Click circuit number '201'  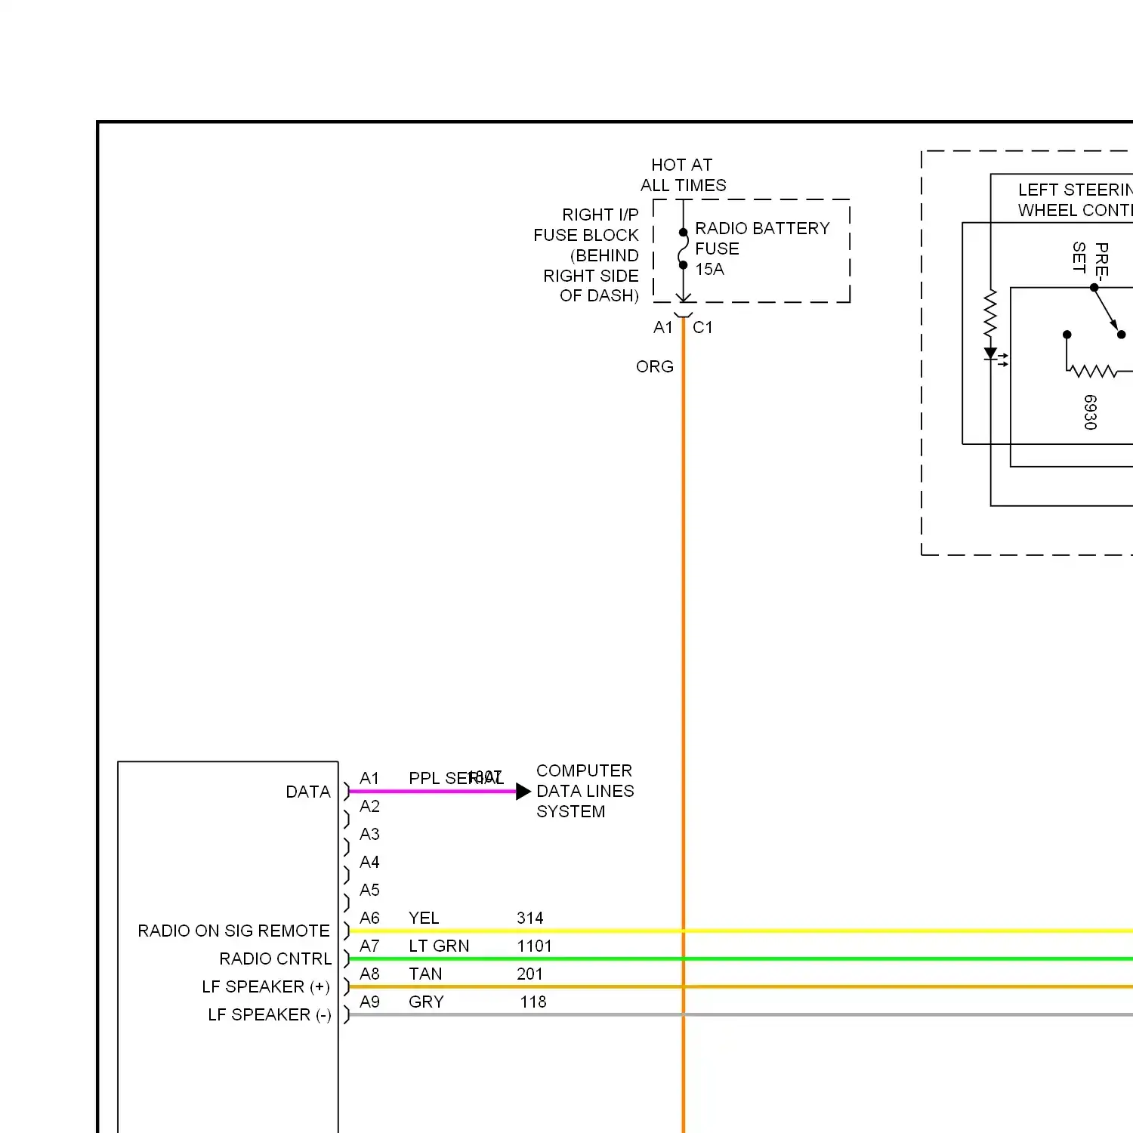(529, 974)
